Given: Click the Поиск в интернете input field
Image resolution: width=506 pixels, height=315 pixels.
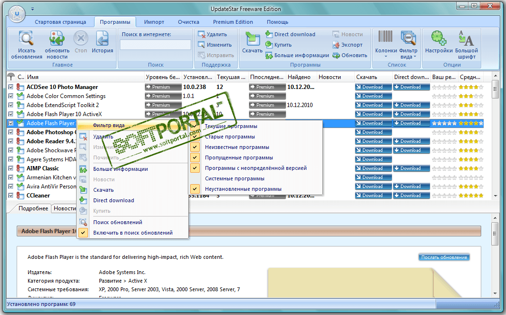Looking at the screenshot, I should click(156, 45).
